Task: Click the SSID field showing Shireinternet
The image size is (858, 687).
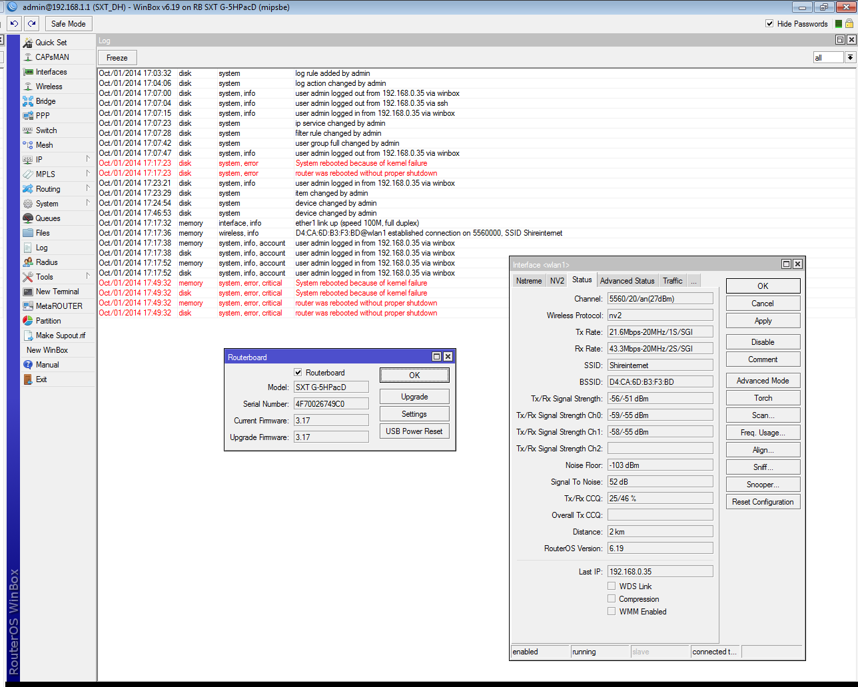Action: pyautogui.click(x=659, y=365)
